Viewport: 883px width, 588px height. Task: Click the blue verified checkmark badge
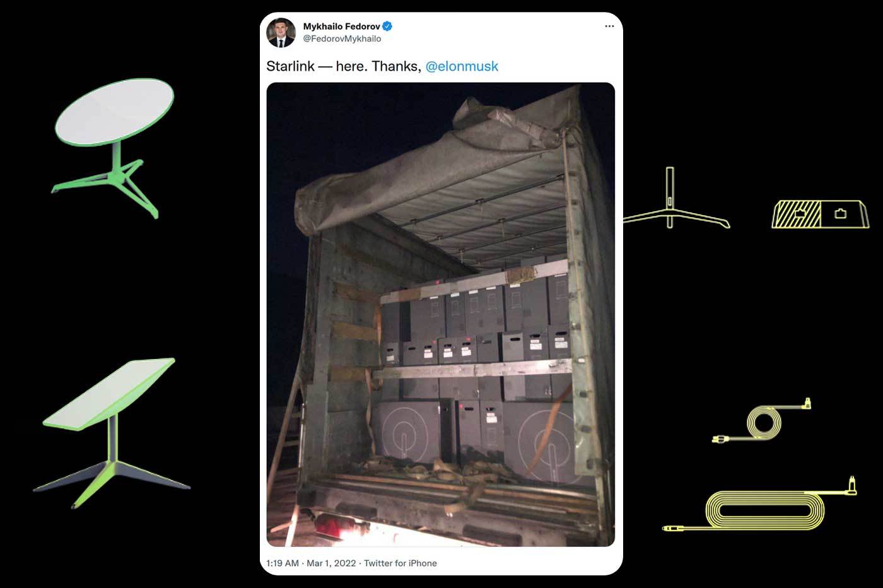tap(388, 26)
